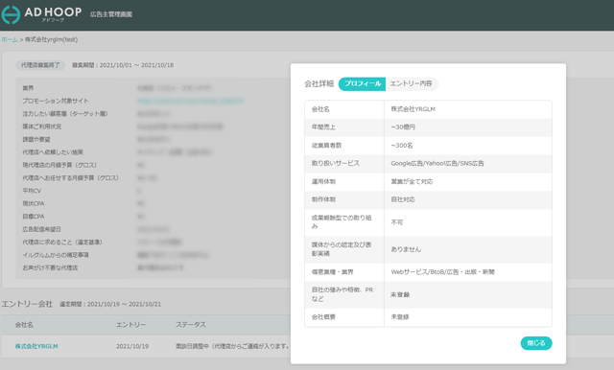This screenshot has height=370, width=614.
Task: Click the 会社名 column header in entry list
Action: click(x=24, y=325)
